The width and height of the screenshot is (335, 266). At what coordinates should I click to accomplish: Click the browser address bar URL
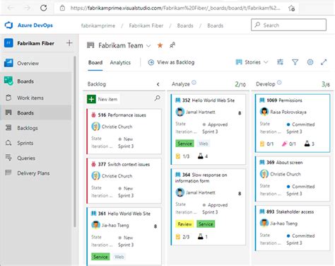coord(175,8)
